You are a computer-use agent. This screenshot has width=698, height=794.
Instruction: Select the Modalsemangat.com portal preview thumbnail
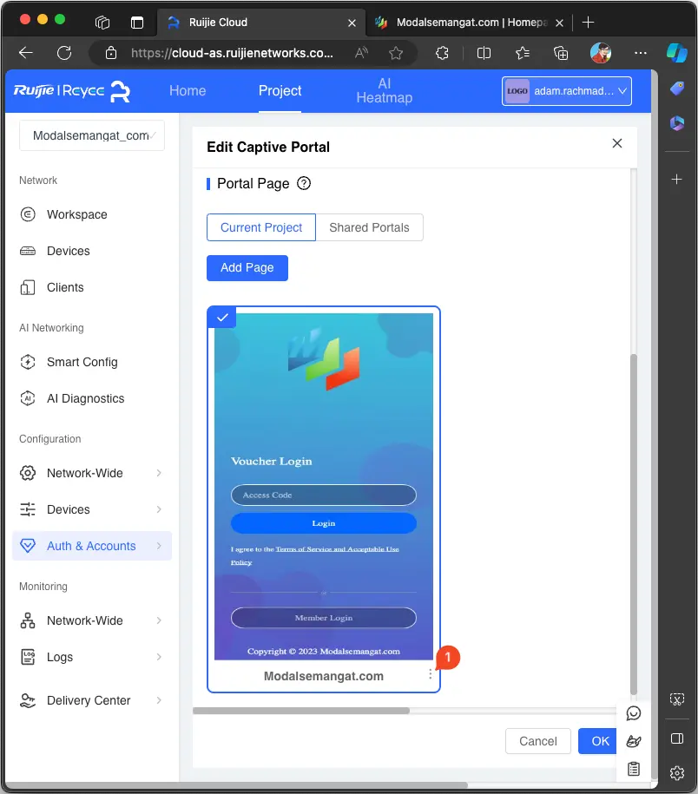tap(324, 487)
